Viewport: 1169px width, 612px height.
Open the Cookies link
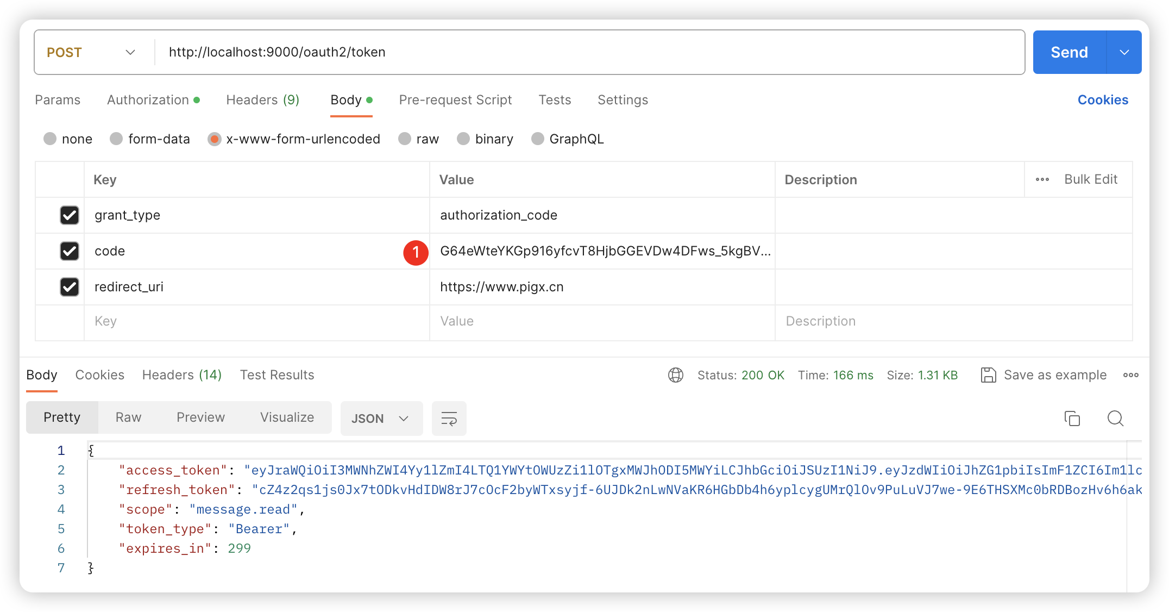coord(1102,100)
